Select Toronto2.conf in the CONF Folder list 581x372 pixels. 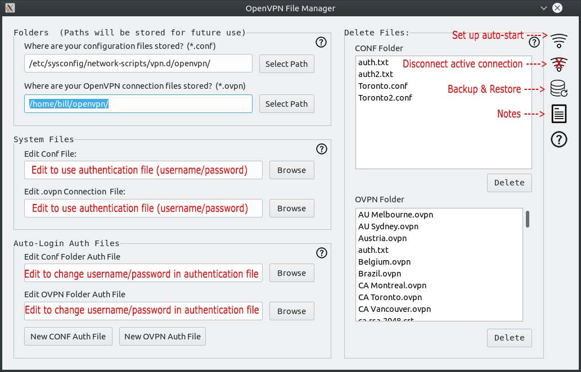(x=444, y=98)
